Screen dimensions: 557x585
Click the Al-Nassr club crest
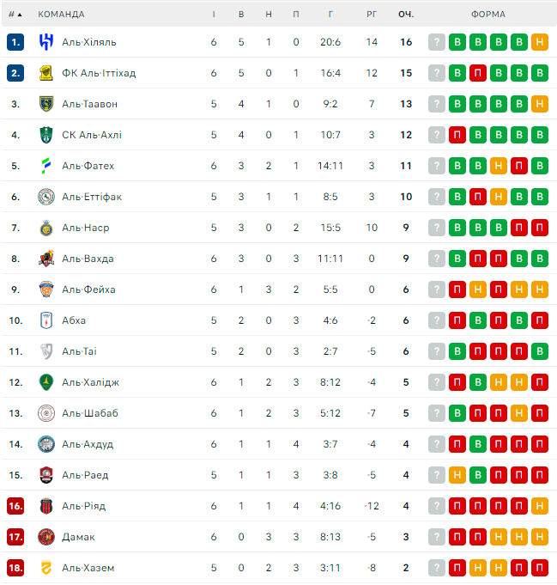click(x=46, y=228)
